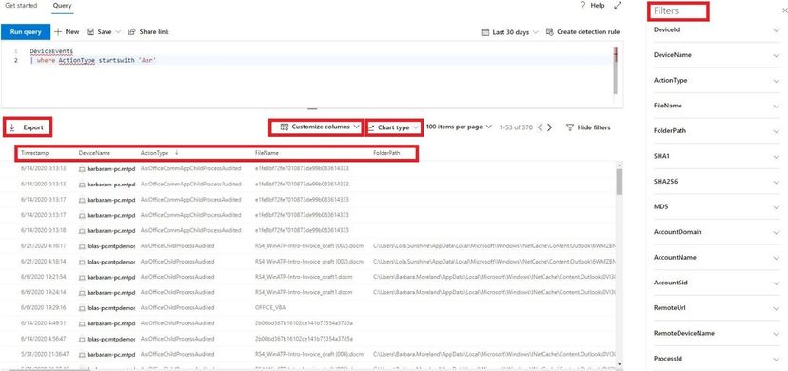The height and width of the screenshot is (371, 788).
Task: Go to the next results page
Action: click(549, 127)
